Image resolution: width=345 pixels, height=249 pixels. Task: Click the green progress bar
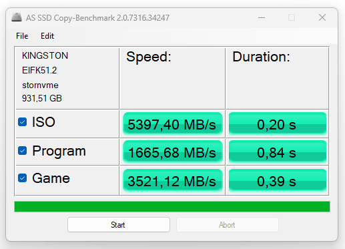172,206
